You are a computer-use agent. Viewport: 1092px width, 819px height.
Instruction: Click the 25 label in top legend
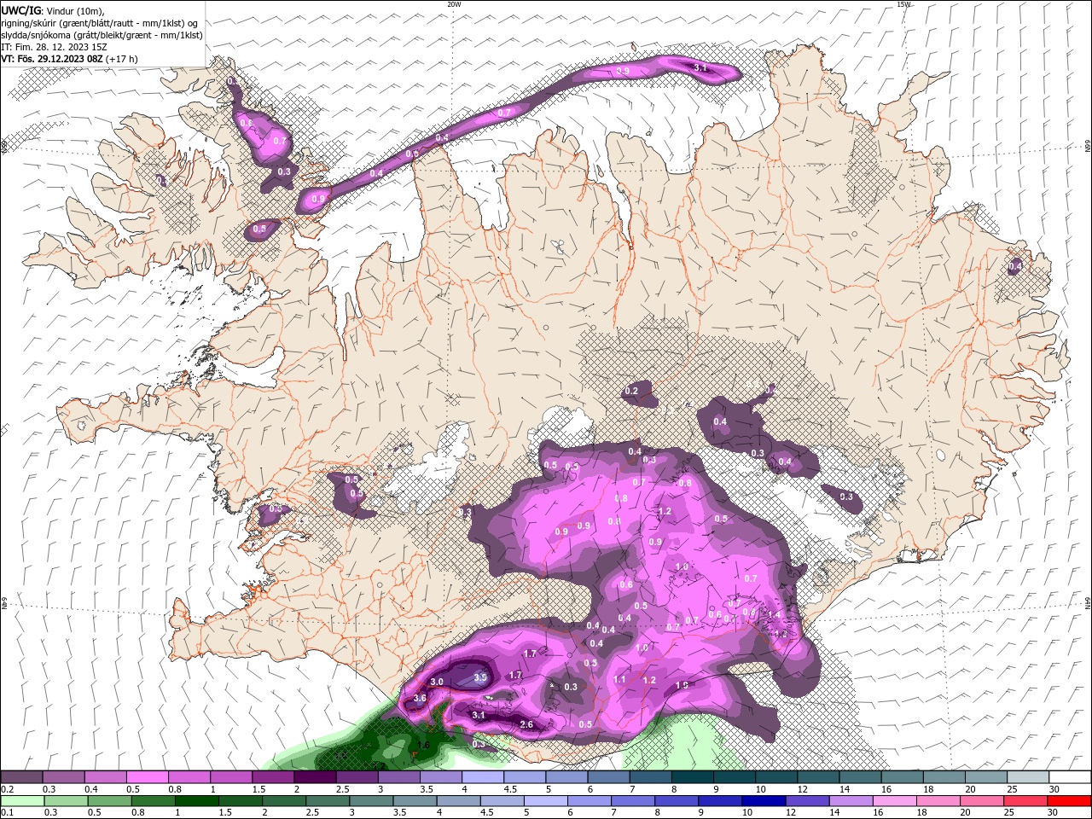click(1011, 789)
